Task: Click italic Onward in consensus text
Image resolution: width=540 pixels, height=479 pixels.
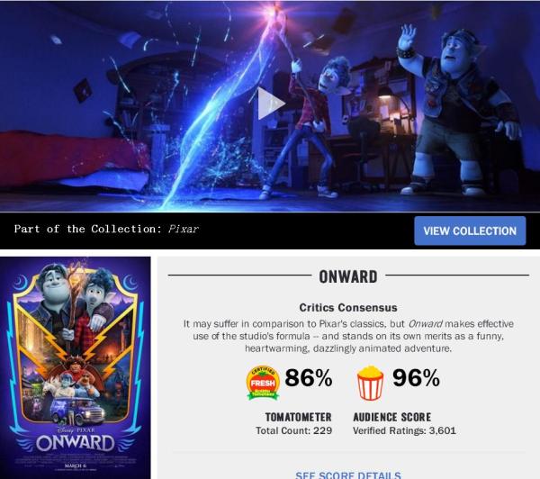Action: [425, 324]
